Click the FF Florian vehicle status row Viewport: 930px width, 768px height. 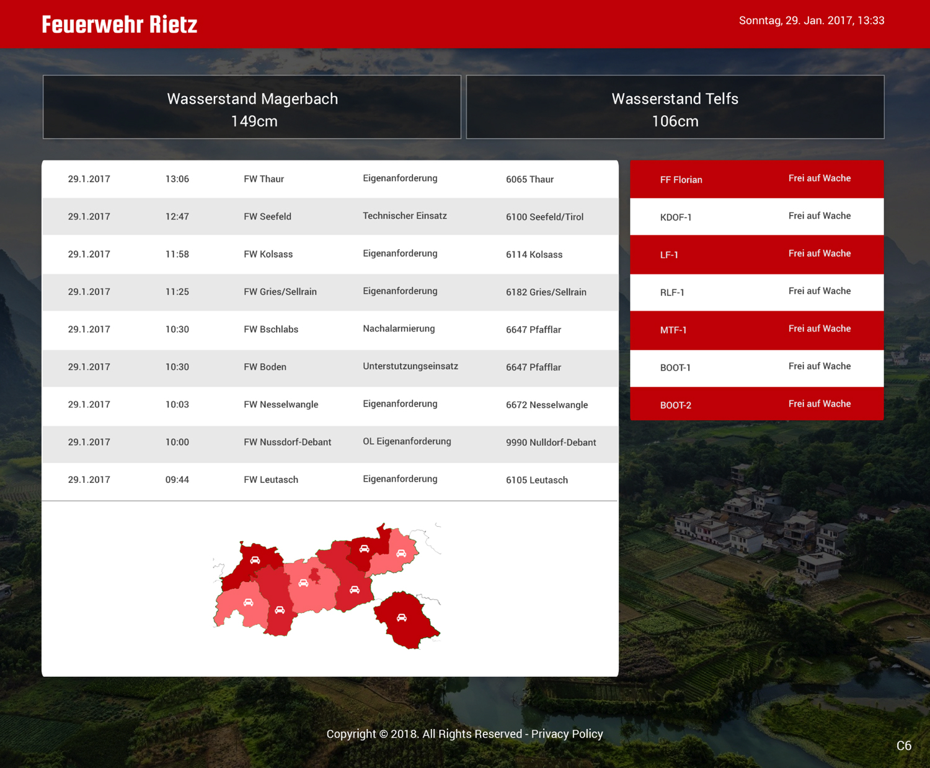pos(756,179)
